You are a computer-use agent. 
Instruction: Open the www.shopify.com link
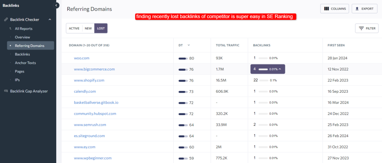coord(89,80)
